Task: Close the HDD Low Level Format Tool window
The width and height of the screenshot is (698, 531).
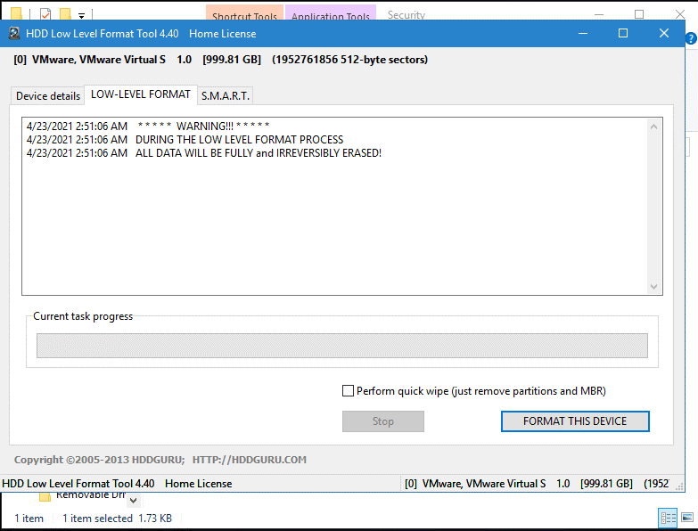Action: coord(664,33)
